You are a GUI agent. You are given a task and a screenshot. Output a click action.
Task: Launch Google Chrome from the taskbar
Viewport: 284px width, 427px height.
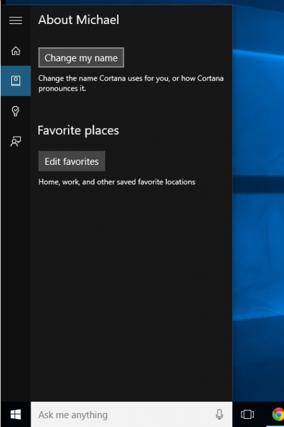click(278, 414)
